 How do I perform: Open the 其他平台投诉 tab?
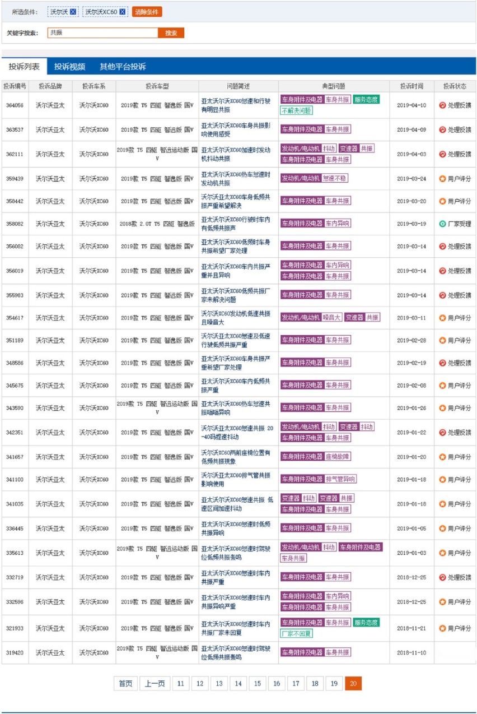(x=123, y=66)
